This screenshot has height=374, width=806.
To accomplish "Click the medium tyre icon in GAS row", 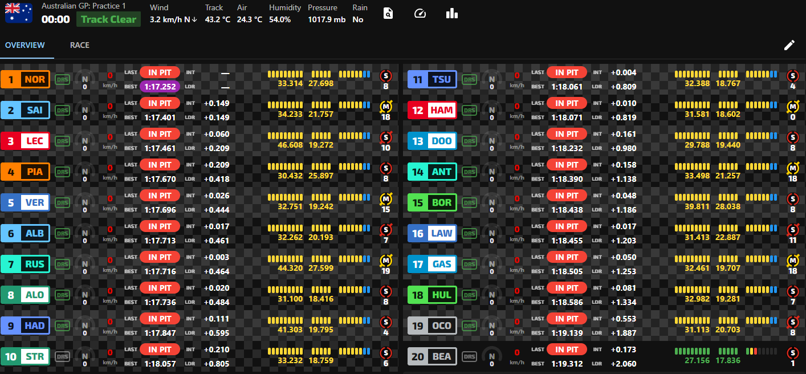I will tap(793, 260).
